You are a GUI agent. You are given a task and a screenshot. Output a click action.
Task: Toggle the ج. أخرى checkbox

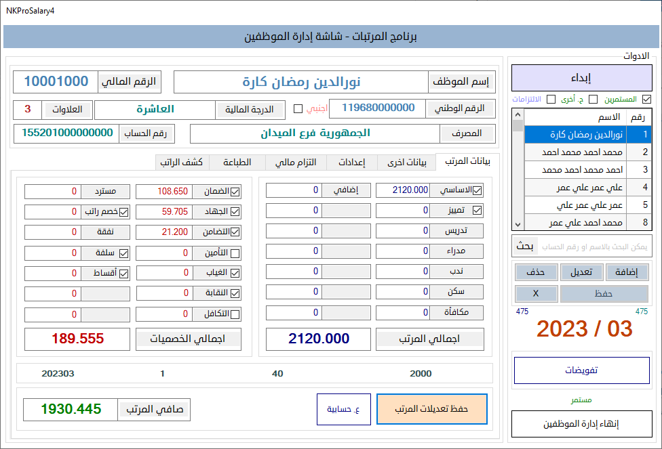[x=593, y=99]
